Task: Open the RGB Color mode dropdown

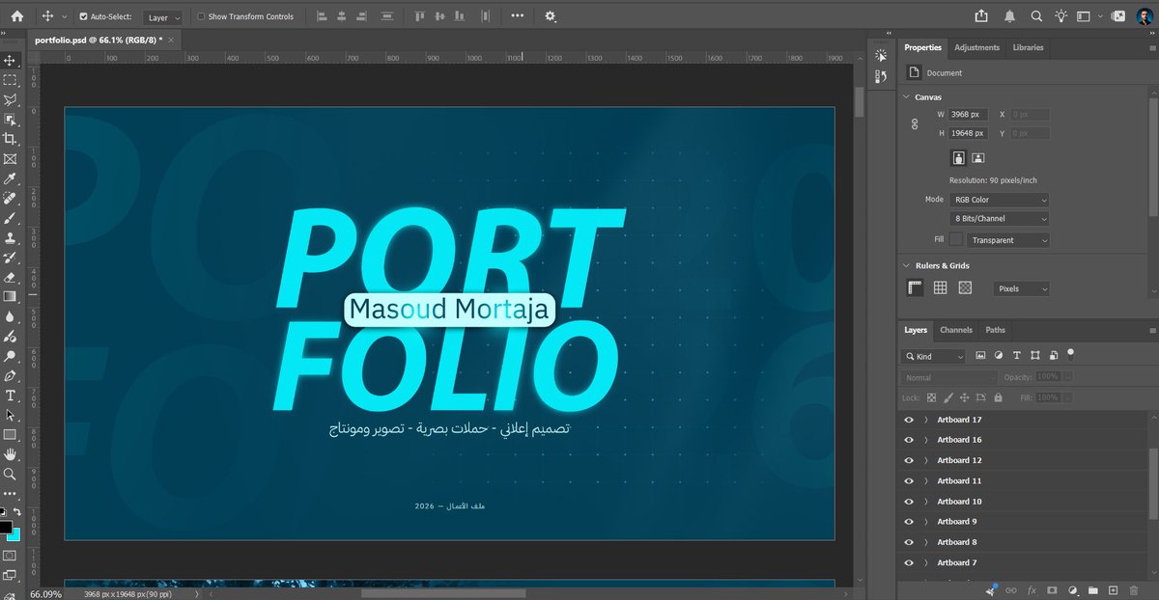Action: 999,200
